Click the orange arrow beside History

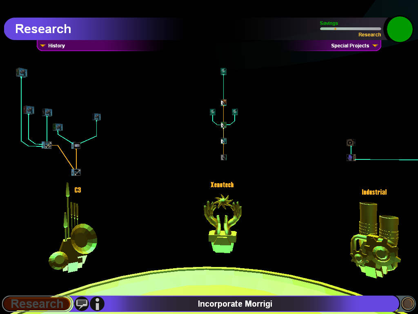42,46
